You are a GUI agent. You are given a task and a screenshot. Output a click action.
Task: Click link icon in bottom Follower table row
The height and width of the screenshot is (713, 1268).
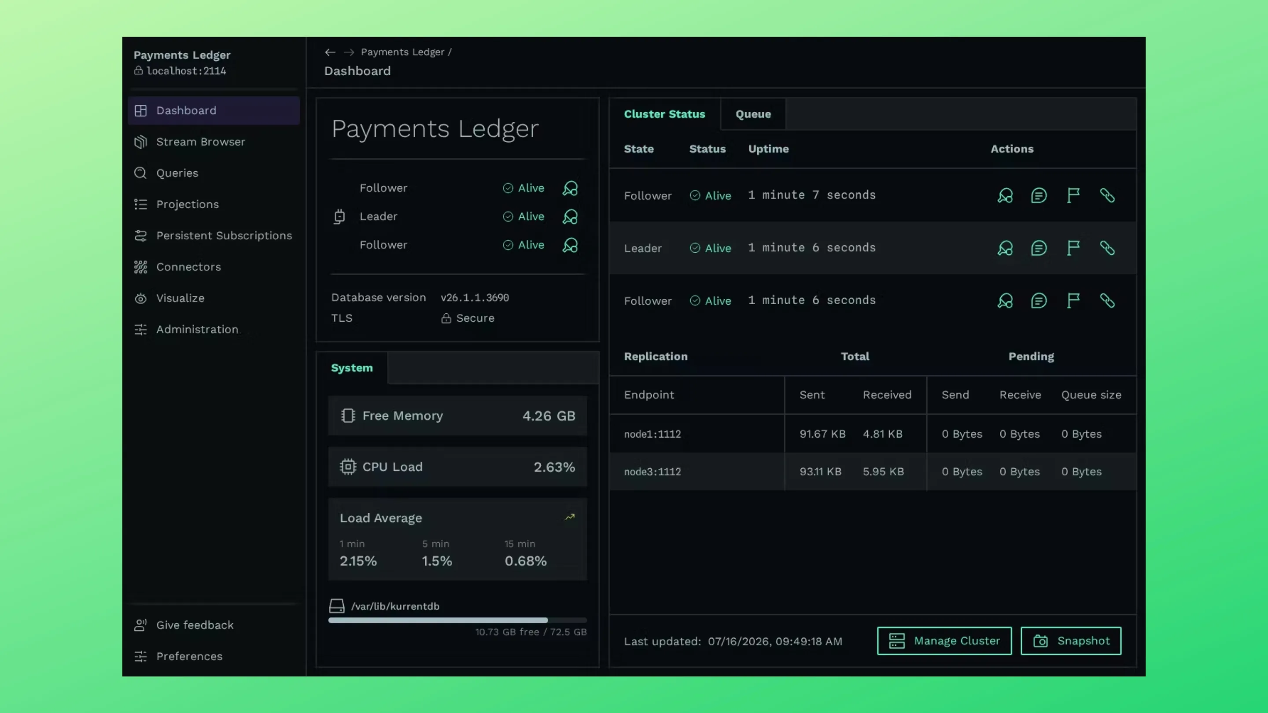point(1108,301)
